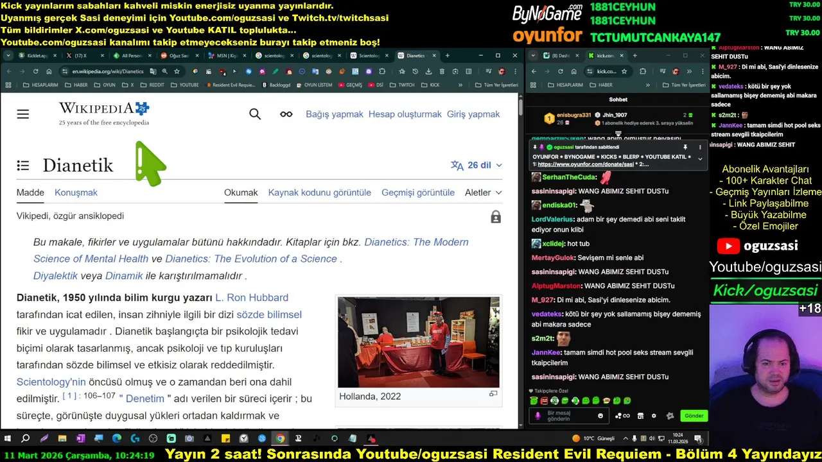Open the HESAPLARIM bookmark folder in left browser
This screenshot has height=462, width=822.
pos(40,85)
